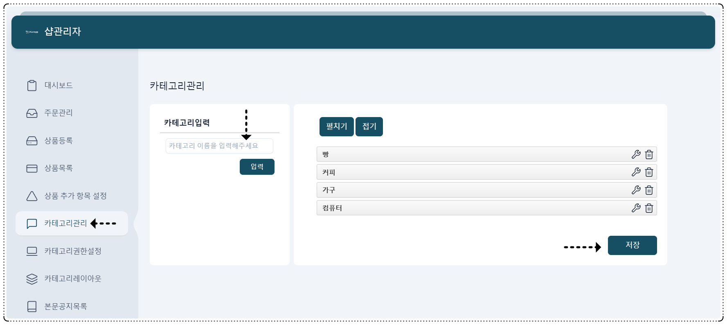Click the 카테고리관리 page title
The image size is (727, 325).
[x=177, y=86]
